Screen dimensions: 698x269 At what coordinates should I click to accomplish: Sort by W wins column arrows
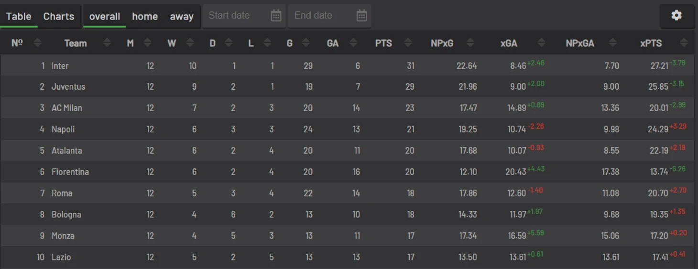click(x=190, y=43)
